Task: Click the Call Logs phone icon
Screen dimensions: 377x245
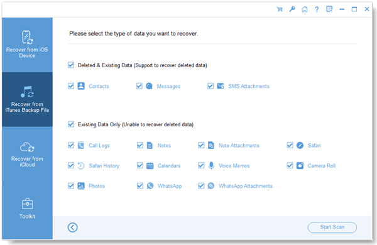Action: tap(81, 145)
